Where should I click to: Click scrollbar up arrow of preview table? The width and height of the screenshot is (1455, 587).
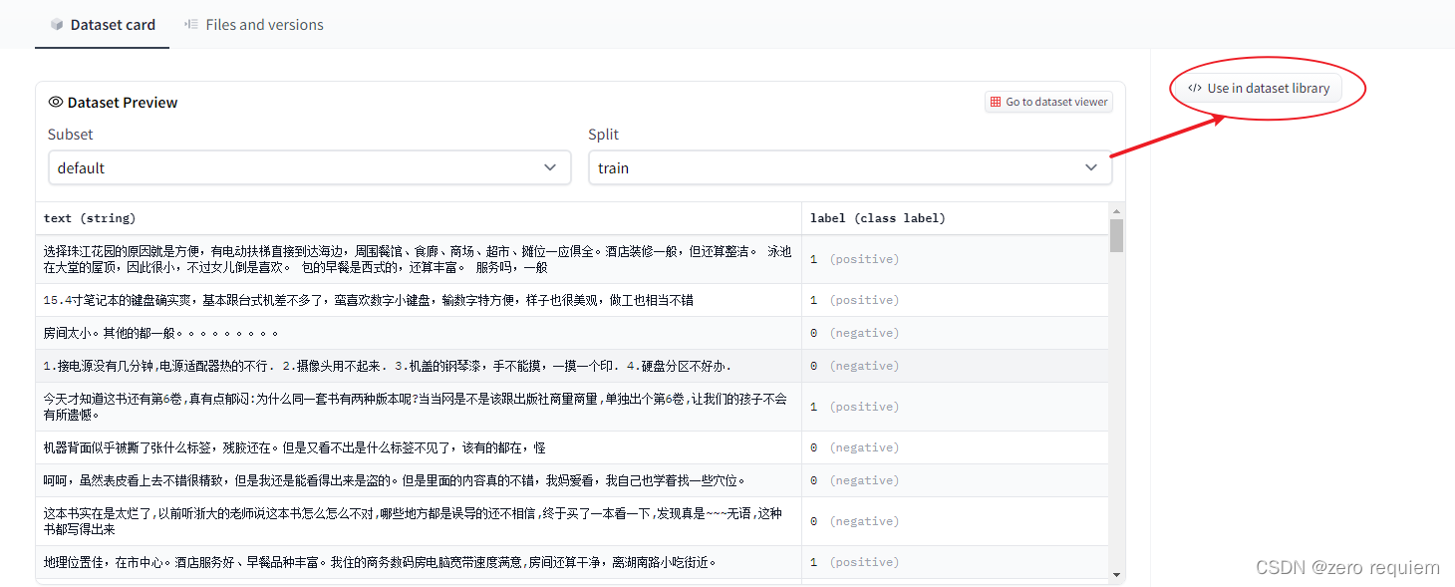click(x=1116, y=210)
